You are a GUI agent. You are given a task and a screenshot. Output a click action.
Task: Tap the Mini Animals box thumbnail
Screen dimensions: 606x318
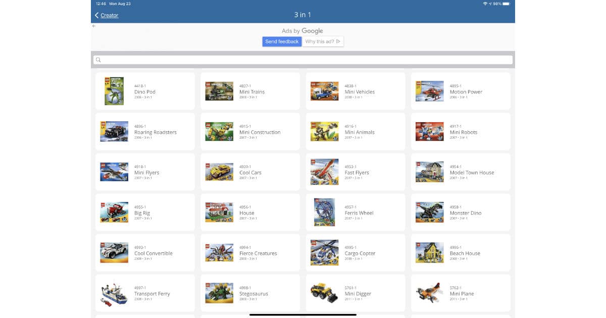(x=324, y=131)
